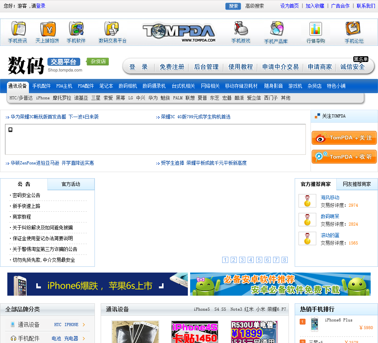
Task: Open 关于警惕淘宝第三方诈骗的公告
Action: click(45, 249)
